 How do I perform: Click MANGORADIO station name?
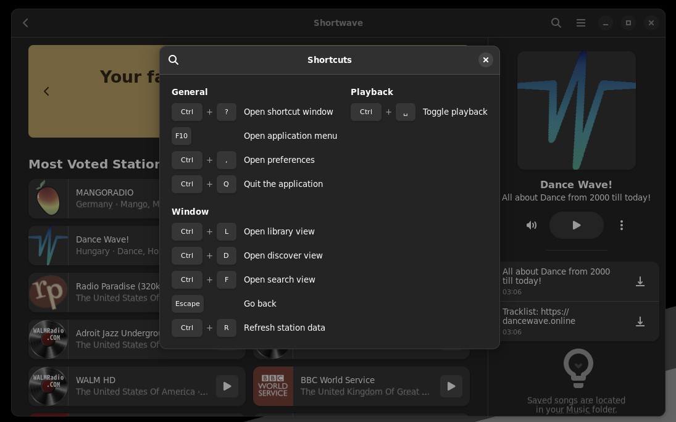point(105,192)
